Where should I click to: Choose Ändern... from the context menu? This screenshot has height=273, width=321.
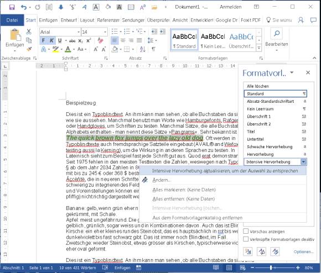[161, 180]
